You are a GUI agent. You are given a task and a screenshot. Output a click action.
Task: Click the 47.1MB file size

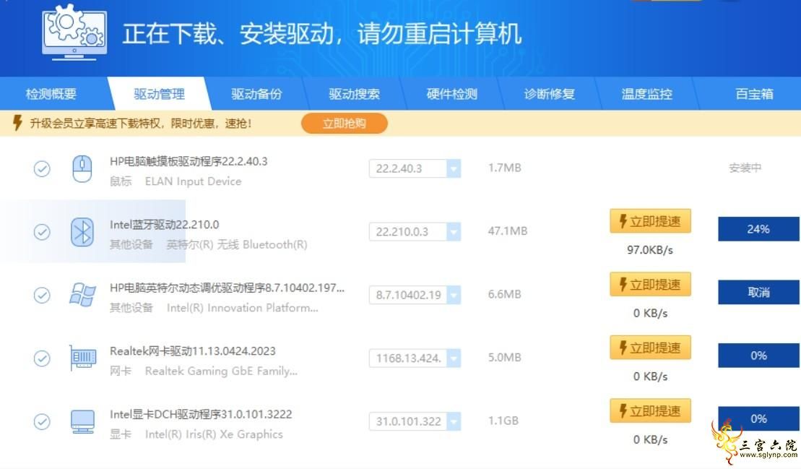507,231
